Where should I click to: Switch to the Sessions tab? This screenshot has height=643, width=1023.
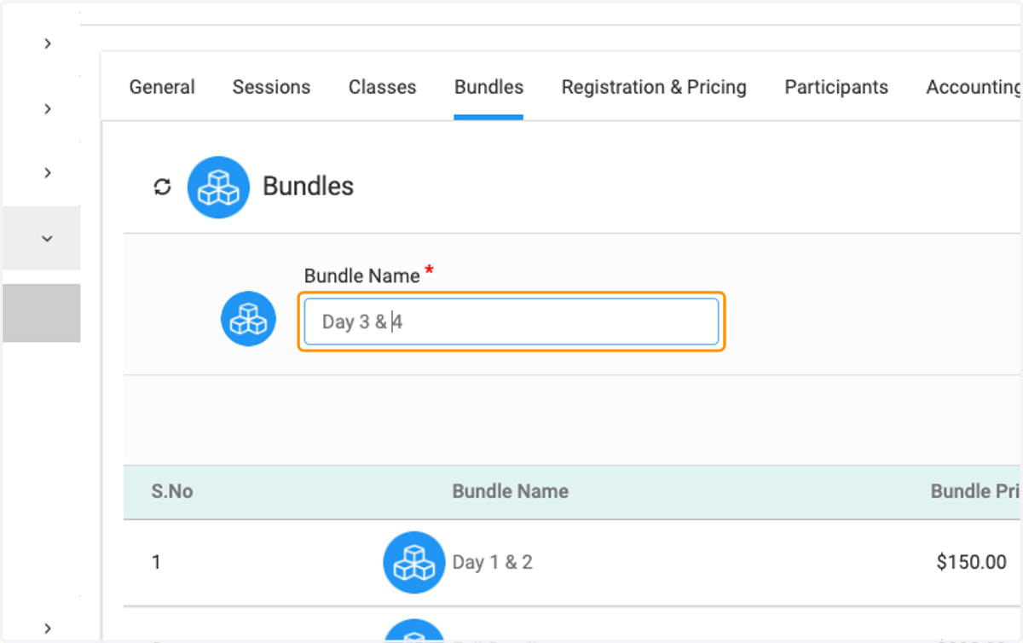pos(272,87)
